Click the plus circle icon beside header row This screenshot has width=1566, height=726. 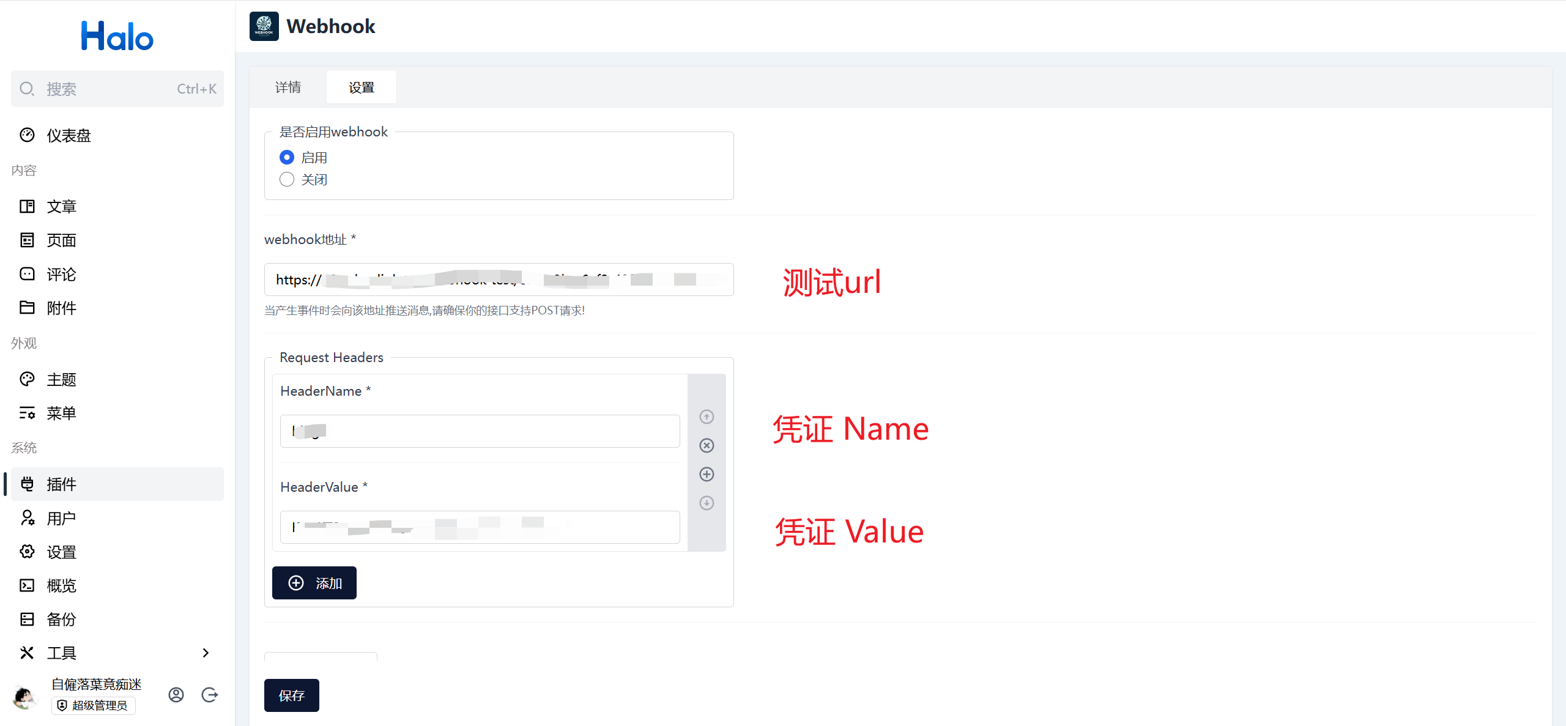coord(707,474)
